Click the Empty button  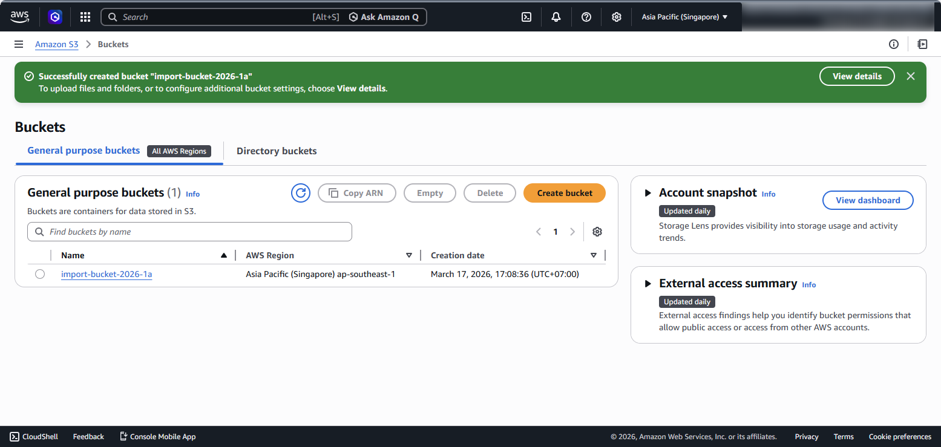[430, 193]
